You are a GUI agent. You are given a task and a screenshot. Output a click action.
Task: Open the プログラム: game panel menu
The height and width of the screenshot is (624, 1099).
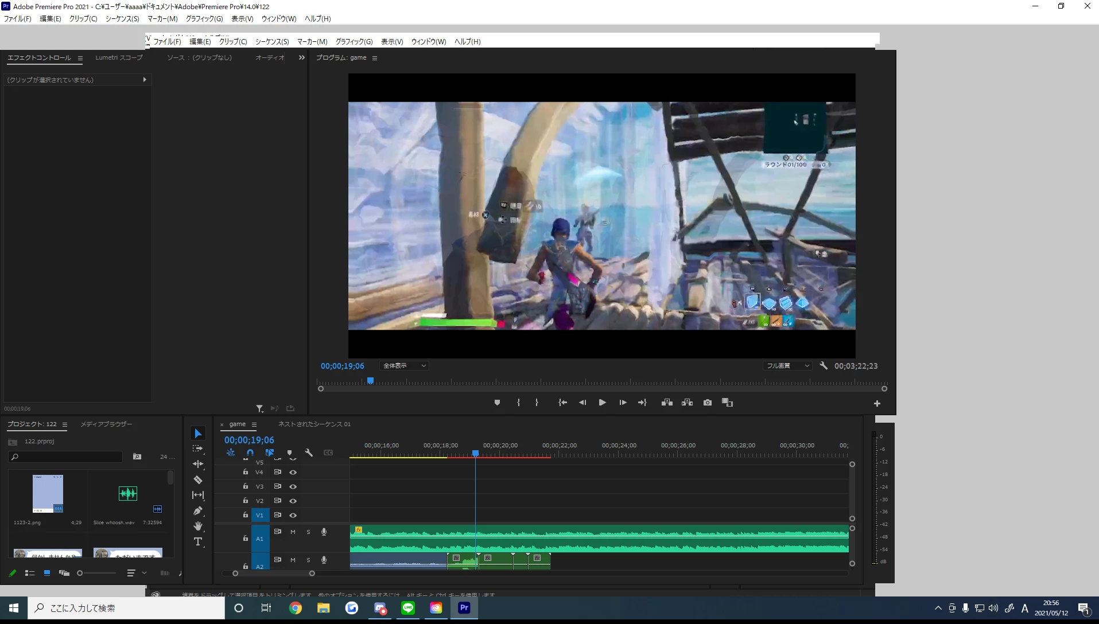375,58
